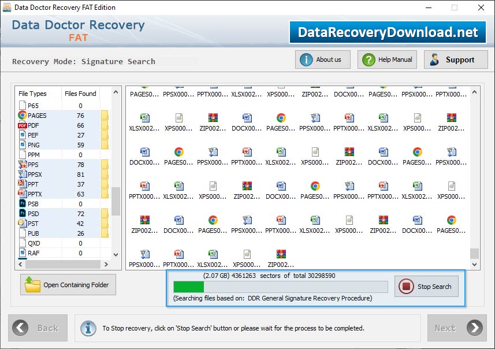Select the PDF file type icon
The height and width of the screenshot is (349, 495).
[22, 125]
